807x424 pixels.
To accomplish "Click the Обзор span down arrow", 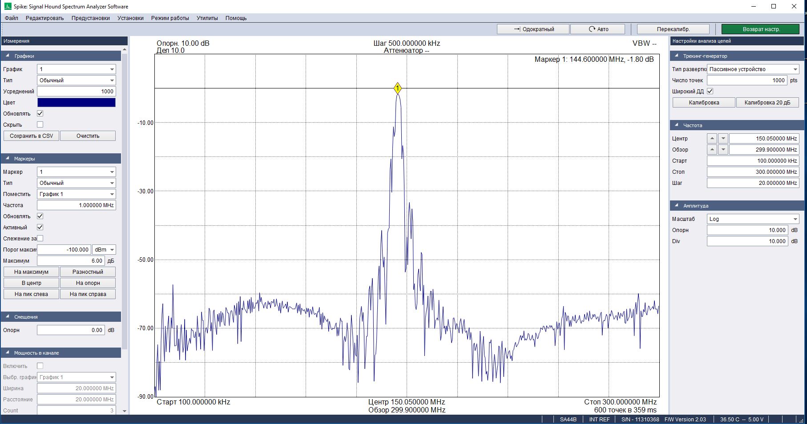I will pyautogui.click(x=723, y=150).
